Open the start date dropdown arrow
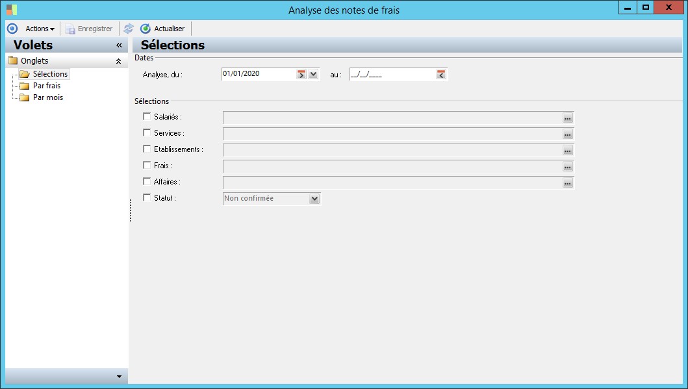Screen dimensions: 688x389 (313, 75)
